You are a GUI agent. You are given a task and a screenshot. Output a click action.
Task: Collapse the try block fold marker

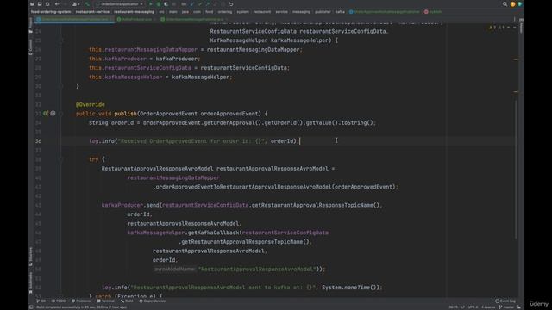click(x=61, y=159)
